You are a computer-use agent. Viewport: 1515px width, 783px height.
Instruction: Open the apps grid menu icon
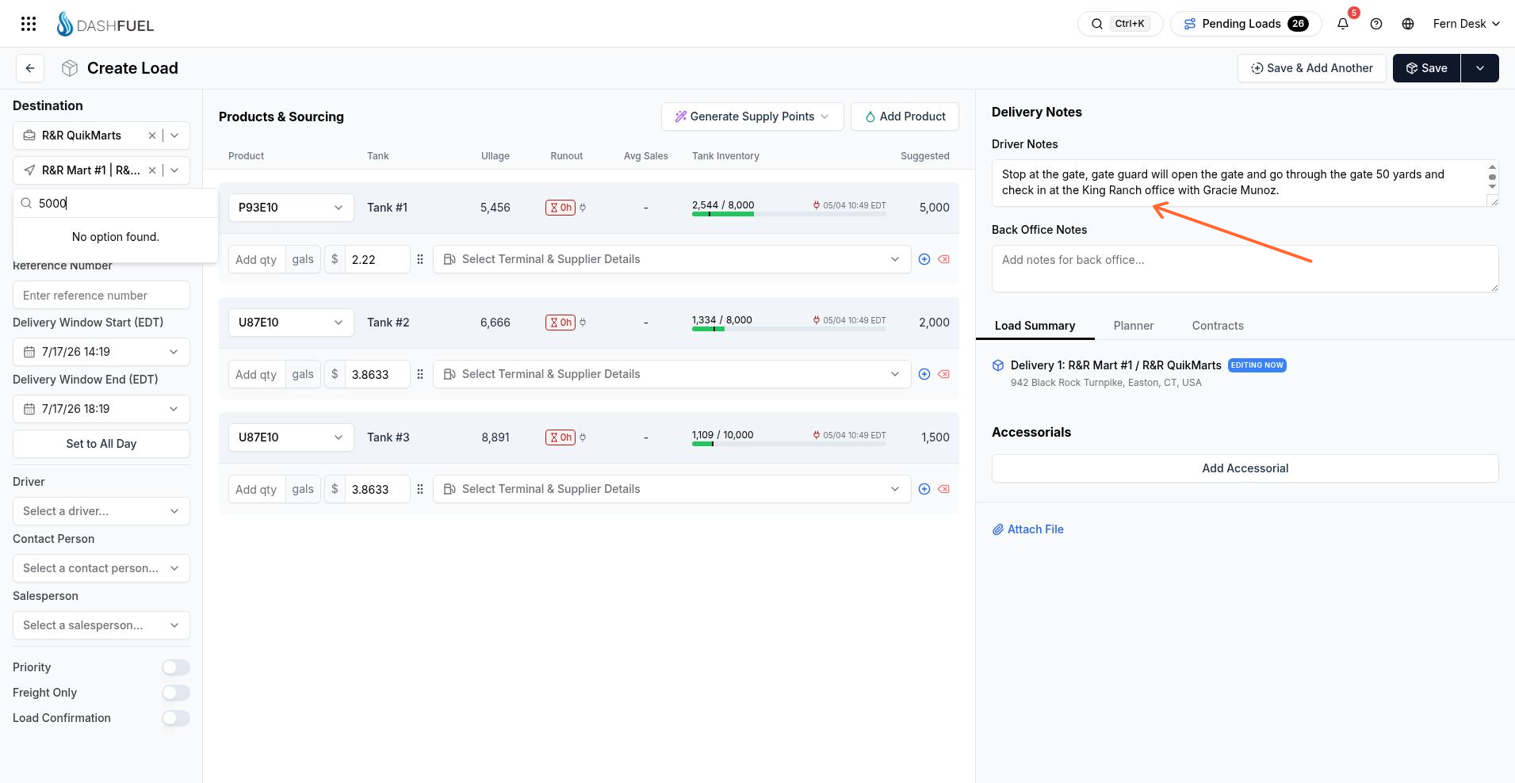(x=29, y=24)
